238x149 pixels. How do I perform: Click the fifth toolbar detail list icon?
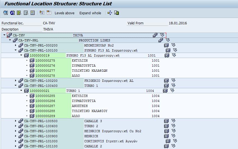[x=33, y=13]
